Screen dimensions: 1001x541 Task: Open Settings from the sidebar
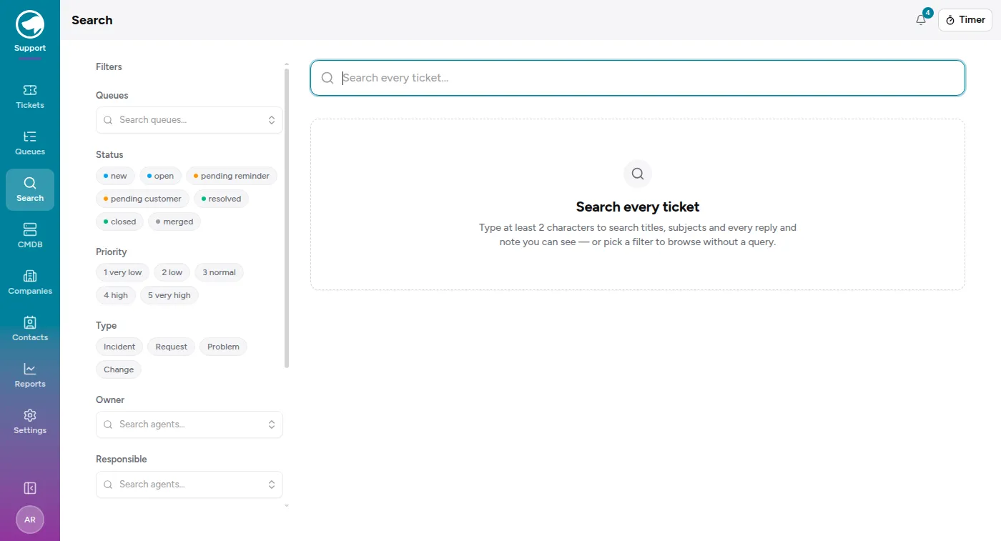[x=30, y=422]
